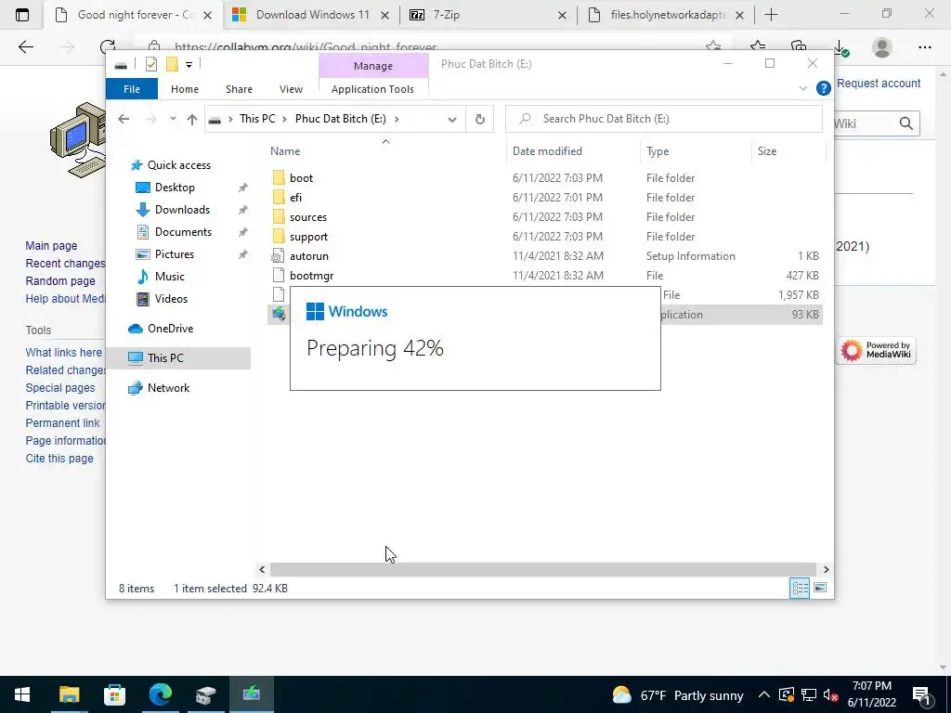Select the autorun setup information icon

[278, 256]
